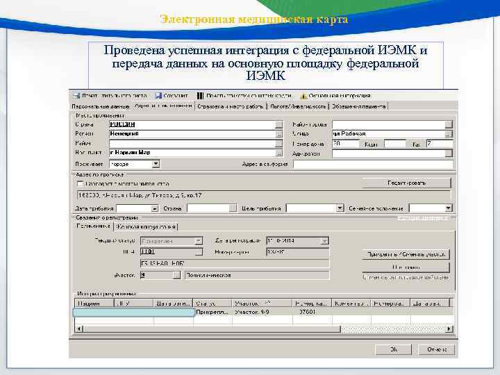
Task: Click the warning triangle toolbar icon
Action: point(303,96)
